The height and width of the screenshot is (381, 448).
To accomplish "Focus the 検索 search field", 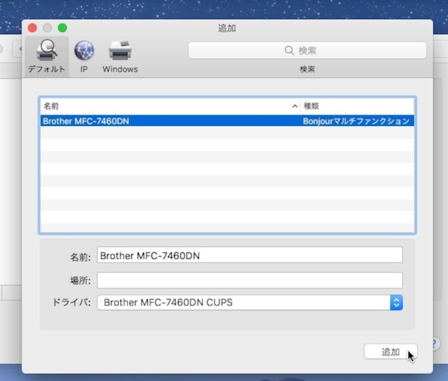I will tap(314, 50).
